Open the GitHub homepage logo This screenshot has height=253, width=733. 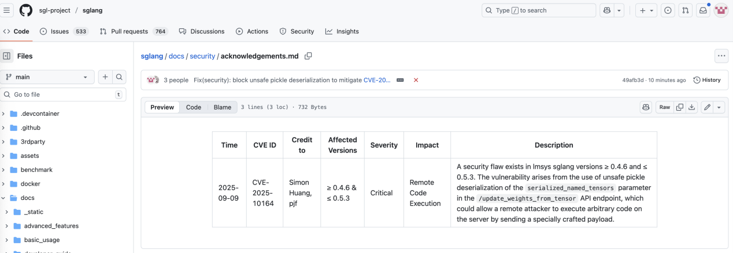26,10
